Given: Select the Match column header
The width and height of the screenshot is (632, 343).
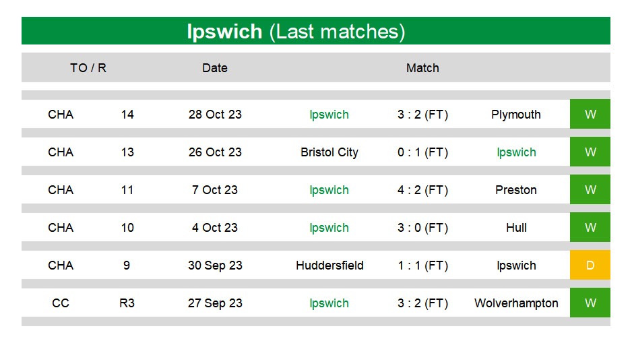Looking at the screenshot, I should [422, 67].
